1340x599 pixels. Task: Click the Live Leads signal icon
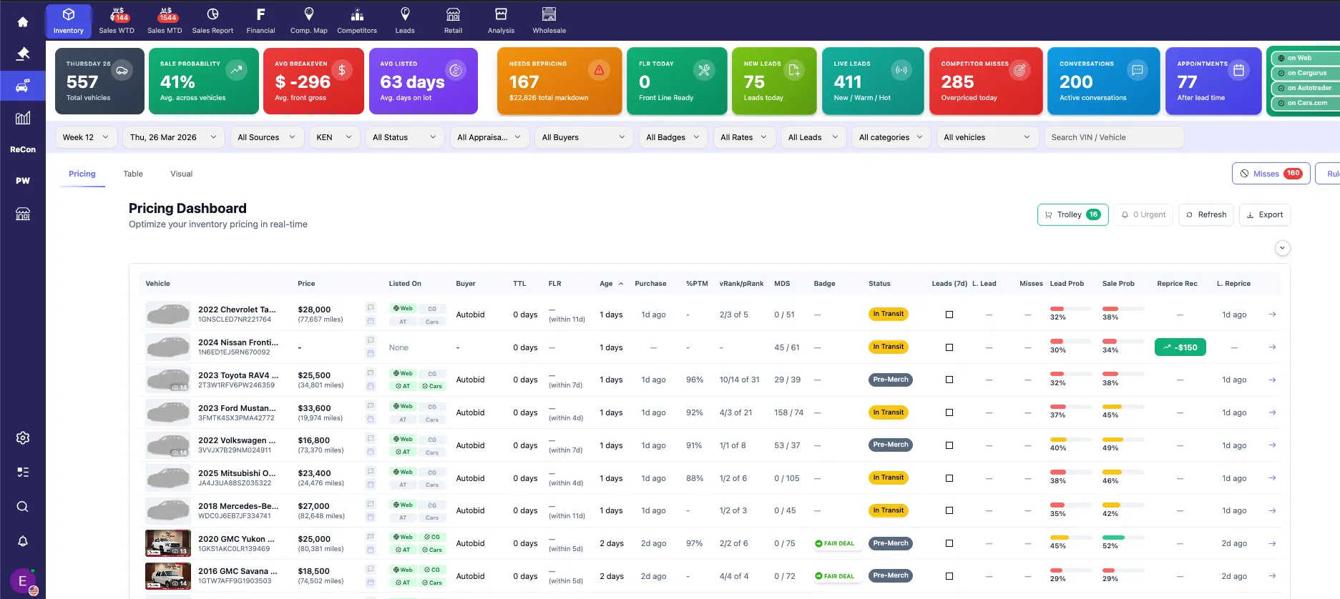coord(901,70)
